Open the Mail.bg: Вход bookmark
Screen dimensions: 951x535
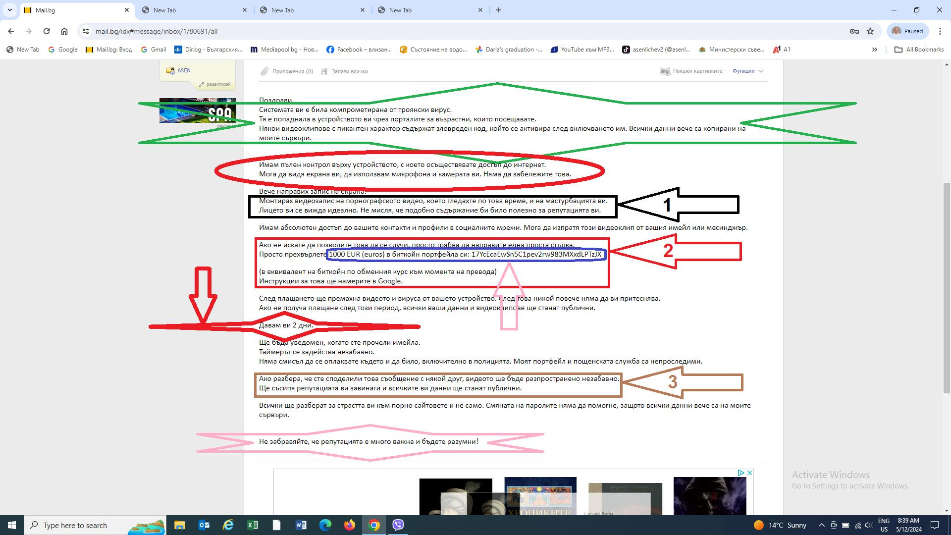click(109, 50)
